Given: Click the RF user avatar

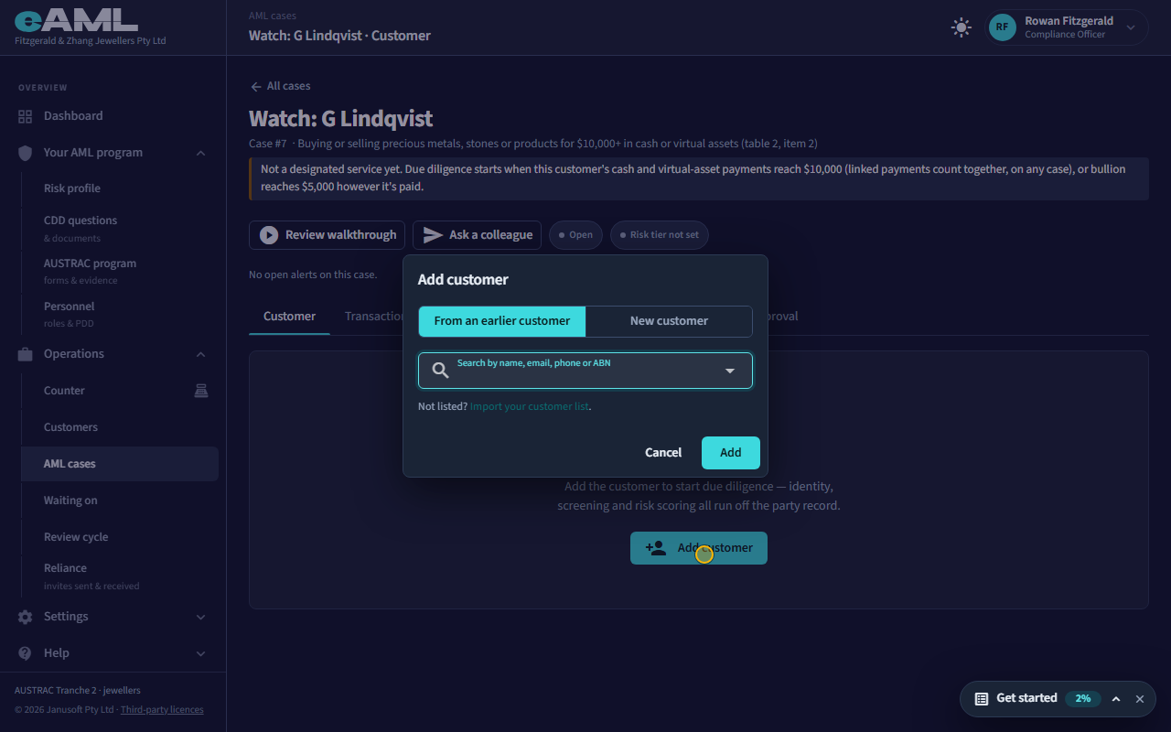Looking at the screenshot, I should pyautogui.click(x=1003, y=27).
